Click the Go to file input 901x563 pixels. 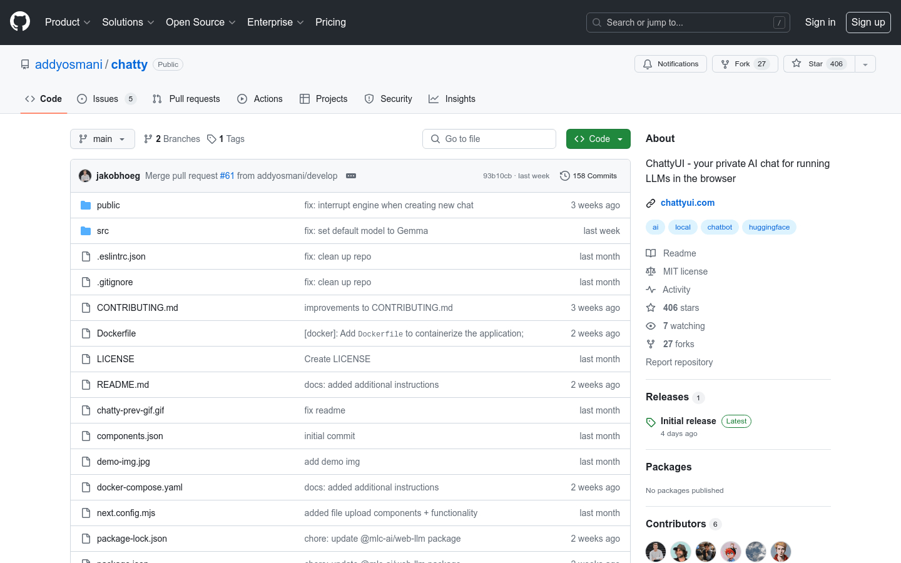pos(489,139)
